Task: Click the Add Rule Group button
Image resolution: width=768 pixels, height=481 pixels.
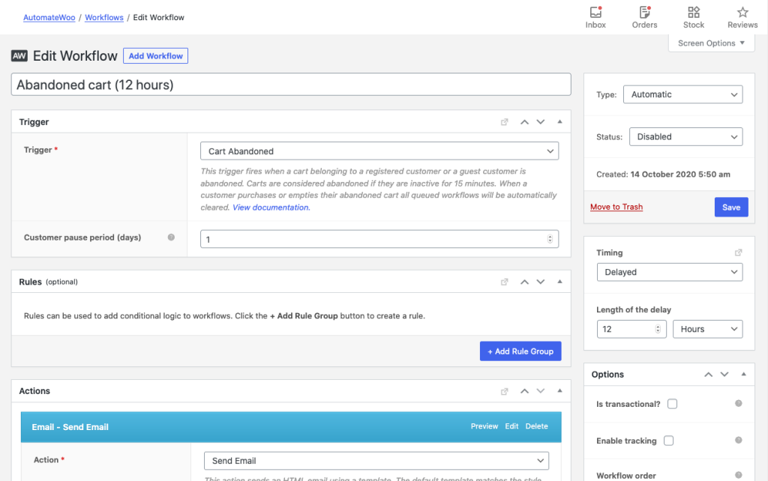Action: [520, 351]
